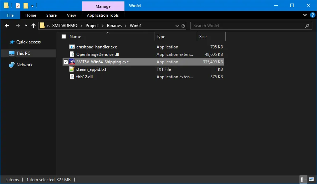Open the Network icon in sidebar
This screenshot has width=317, height=184.
(x=12, y=65)
